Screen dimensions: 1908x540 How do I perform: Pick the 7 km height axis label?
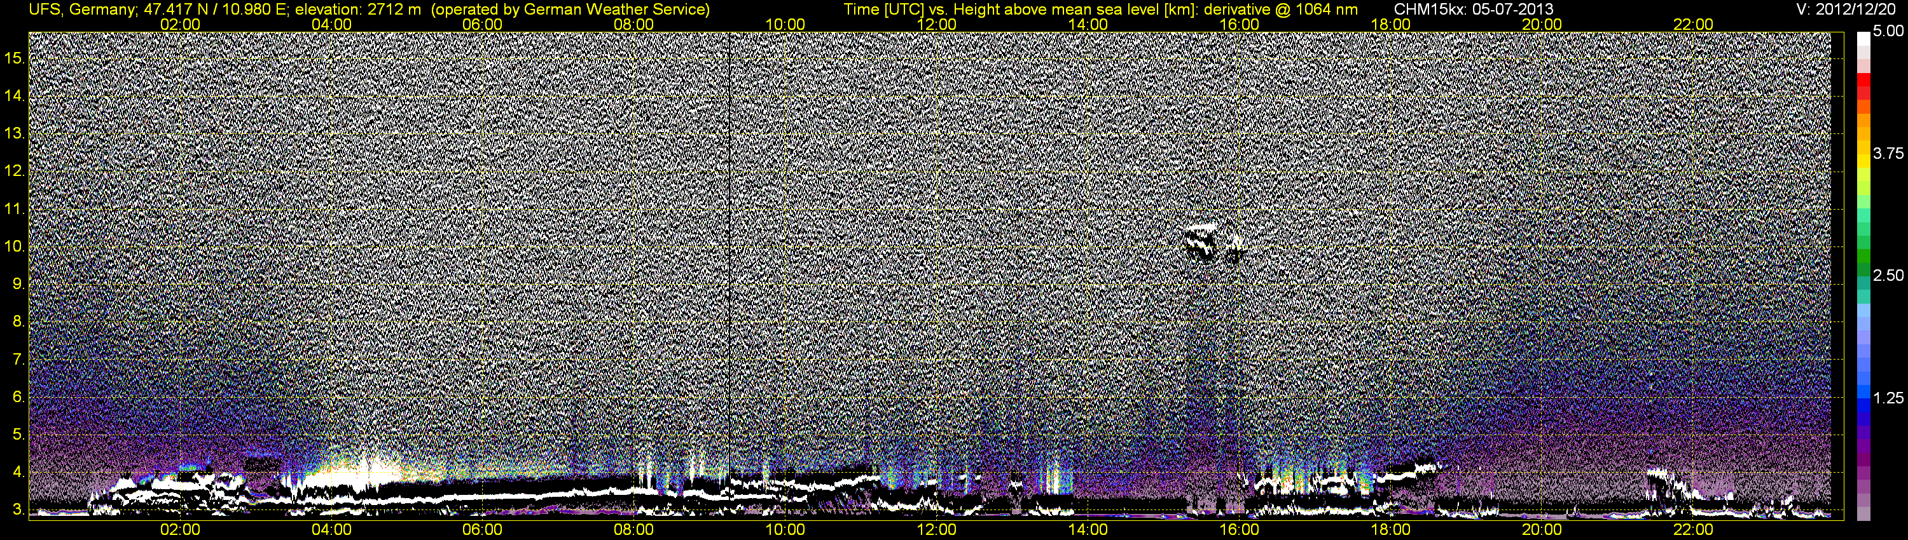(18, 360)
